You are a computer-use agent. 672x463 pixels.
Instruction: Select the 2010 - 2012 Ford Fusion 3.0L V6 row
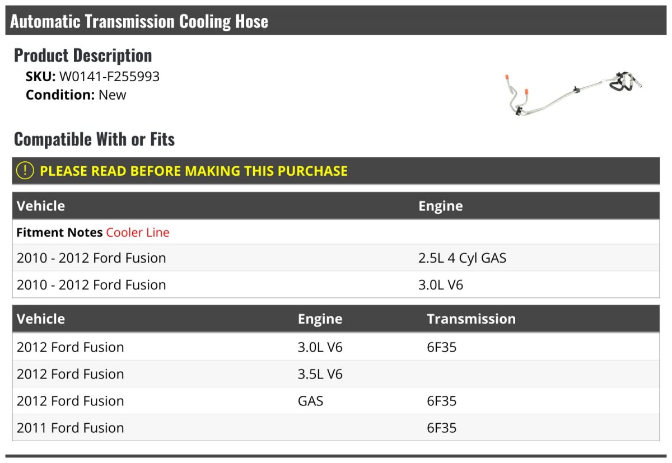click(336, 285)
